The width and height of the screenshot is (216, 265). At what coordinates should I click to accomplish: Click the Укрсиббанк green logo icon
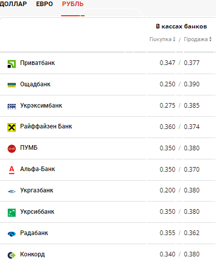[12, 213]
